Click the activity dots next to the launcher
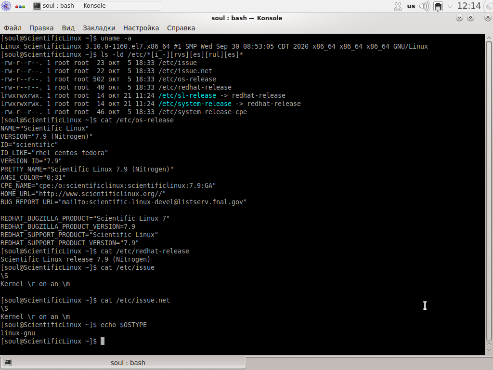The image size is (493, 370). (20, 7)
